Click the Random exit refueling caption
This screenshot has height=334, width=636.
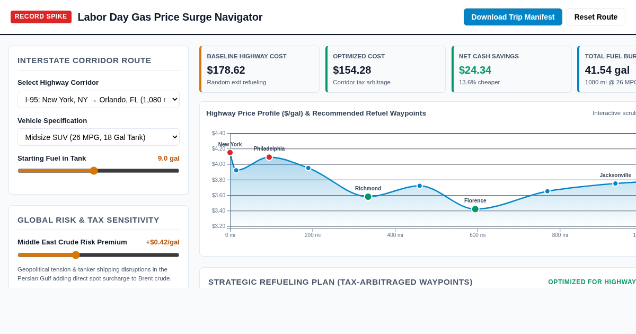coord(236,82)
